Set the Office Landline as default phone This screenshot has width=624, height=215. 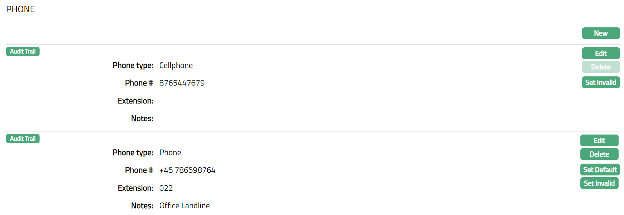[600, 170]
